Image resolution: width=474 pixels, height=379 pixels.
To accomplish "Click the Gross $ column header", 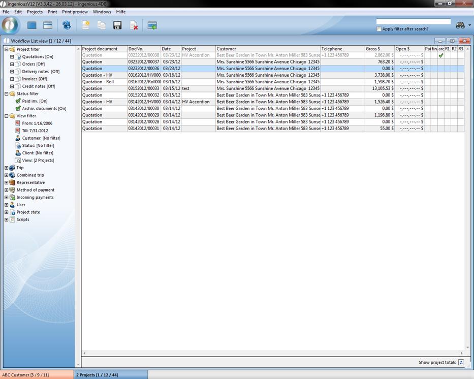I will 379,49.
